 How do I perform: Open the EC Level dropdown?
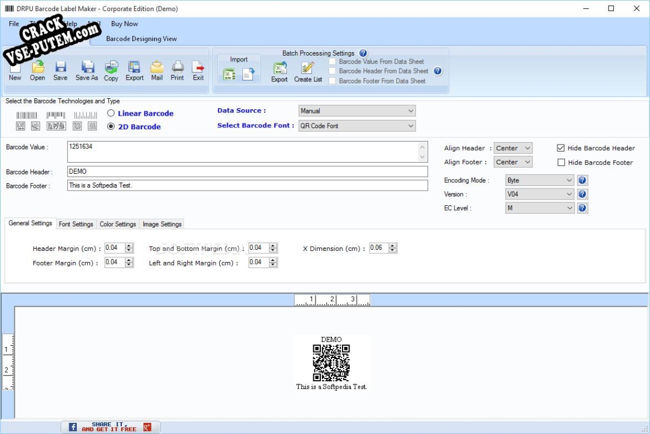(540, 208)
